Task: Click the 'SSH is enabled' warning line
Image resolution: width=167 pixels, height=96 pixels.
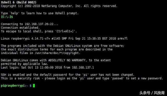Action: click(68, 75)
